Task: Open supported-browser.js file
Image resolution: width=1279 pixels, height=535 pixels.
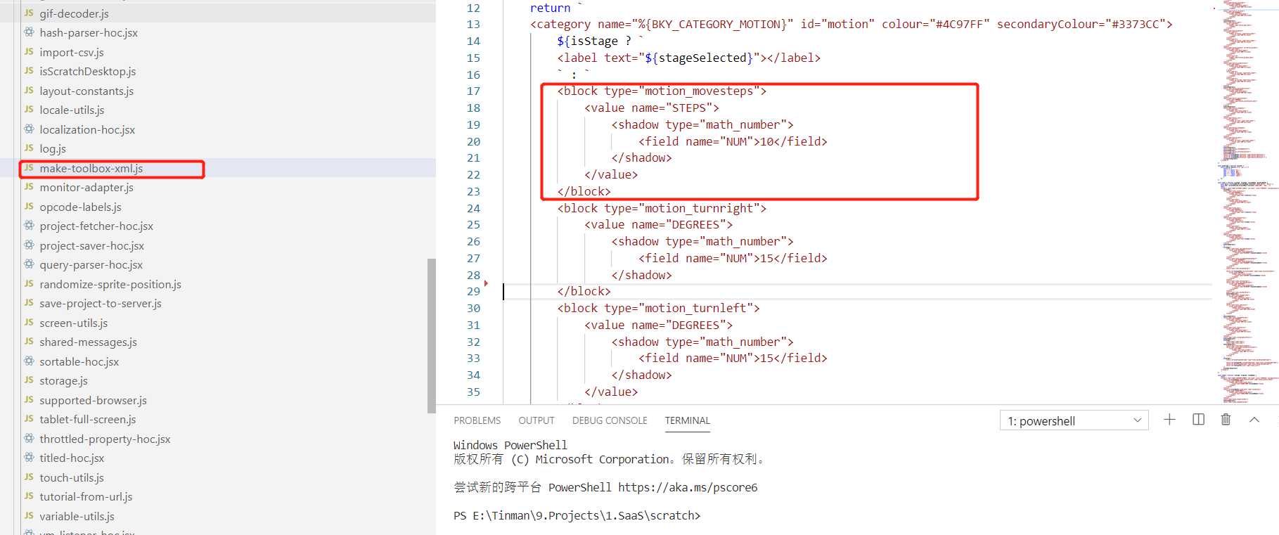Action: click(x=93, y=400)
